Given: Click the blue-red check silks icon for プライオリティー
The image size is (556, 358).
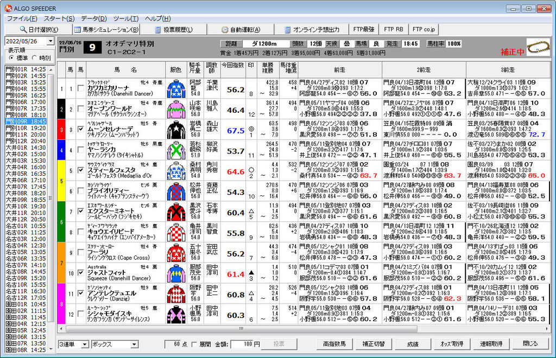Looking at the screenshot, I should point(176,191).
